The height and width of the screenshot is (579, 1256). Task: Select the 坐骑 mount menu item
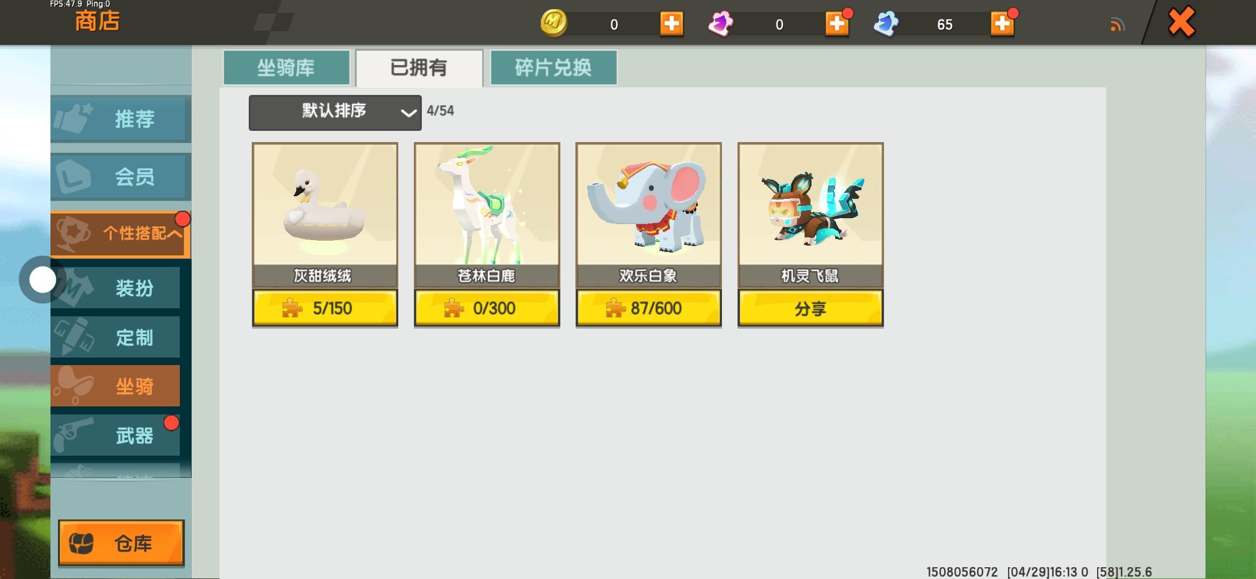coord(115,386)
